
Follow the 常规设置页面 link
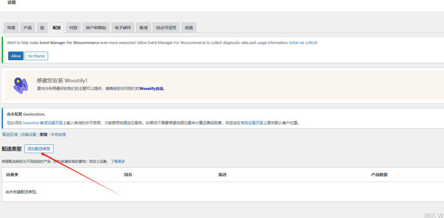[x=252, y=123]
